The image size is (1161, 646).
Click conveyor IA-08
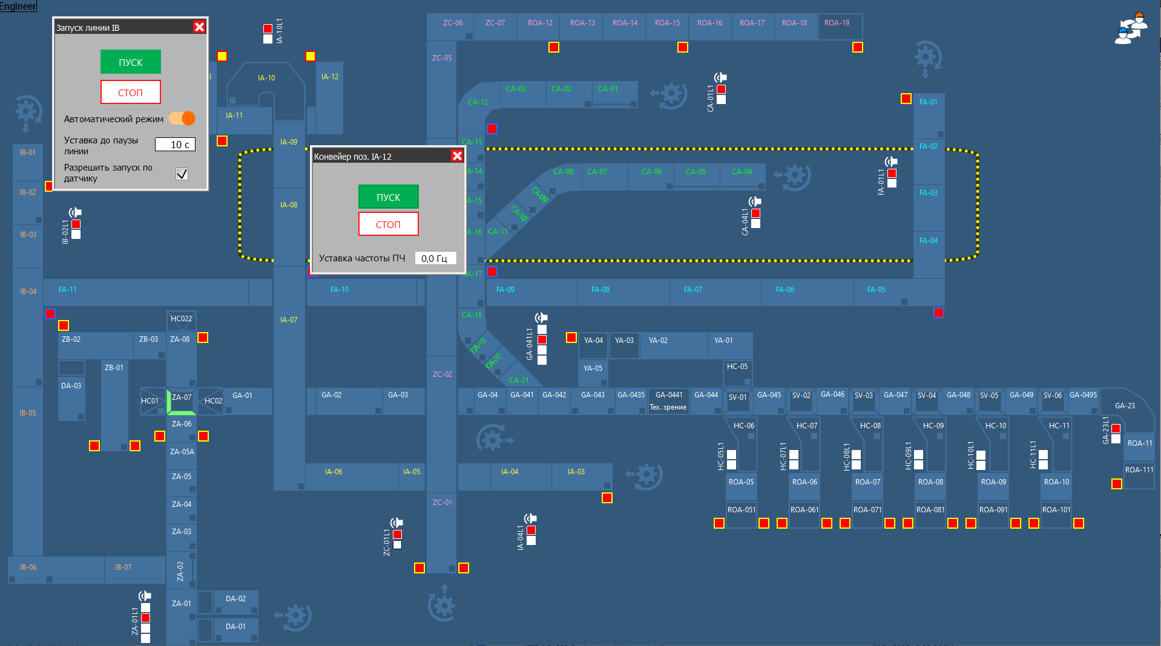point(289,227)
